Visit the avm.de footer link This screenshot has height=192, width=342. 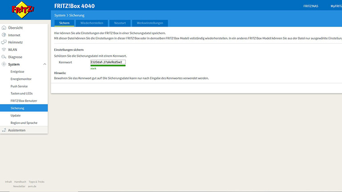[x=32, y=186]
